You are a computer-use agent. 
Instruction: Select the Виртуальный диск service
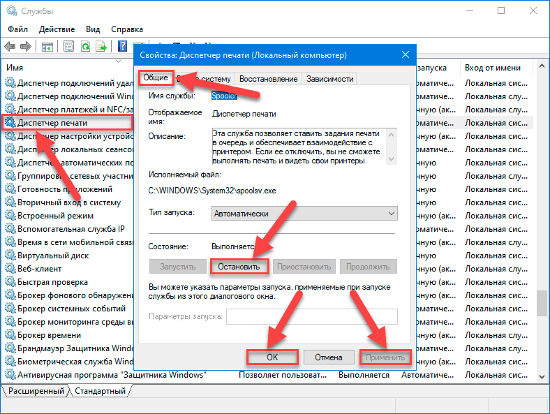53,256
